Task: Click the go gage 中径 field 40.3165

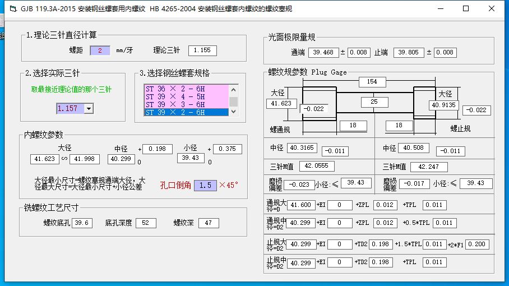Action: click(x=302, y=148)
